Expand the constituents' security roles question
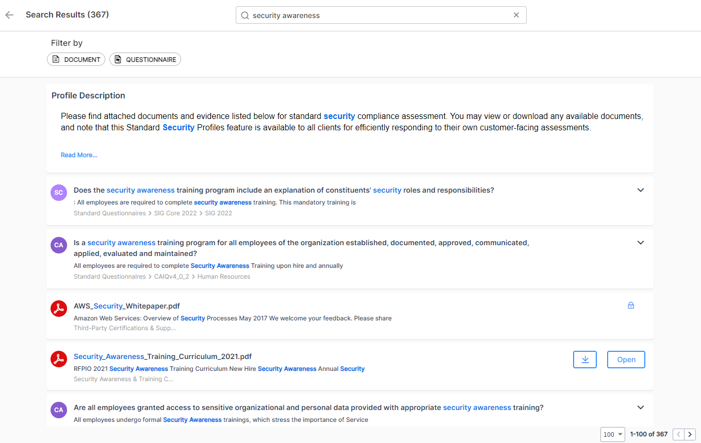 641,190
